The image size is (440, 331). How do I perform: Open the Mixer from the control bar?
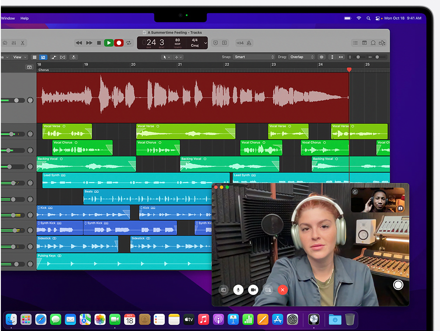pyautogui.click(x=14, y=43)
